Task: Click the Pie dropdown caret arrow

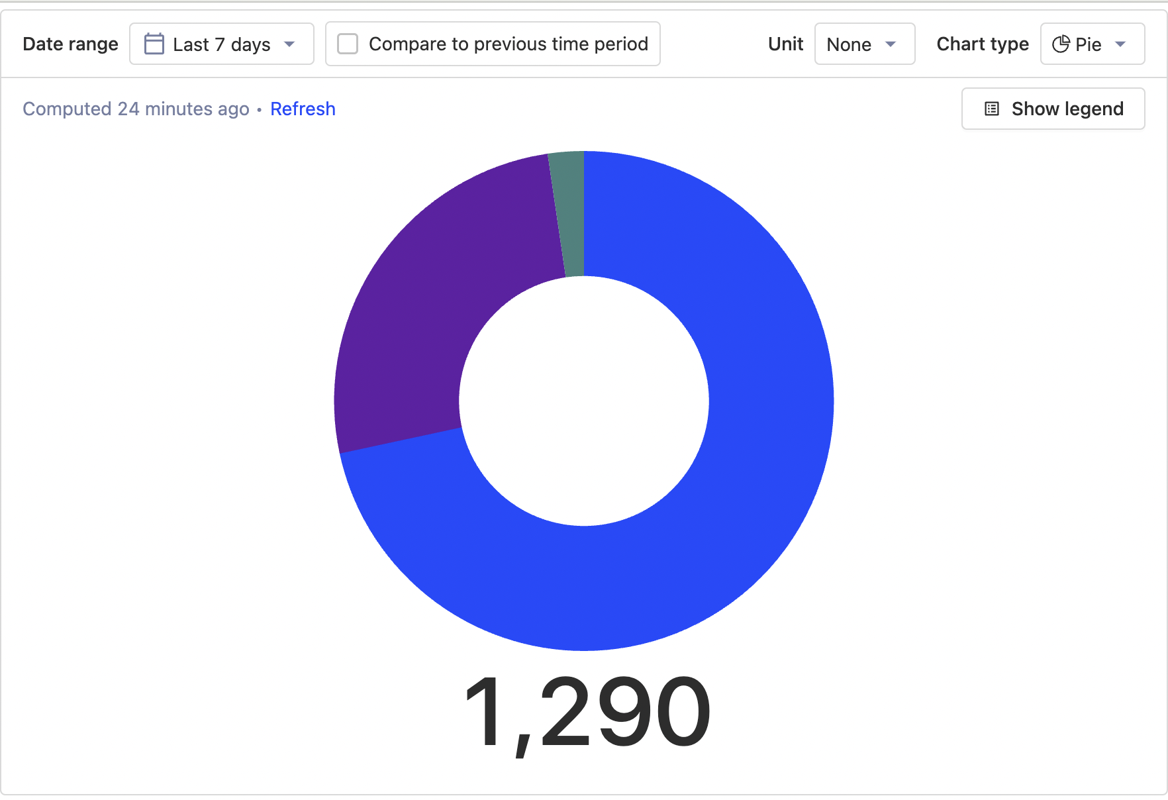Action: [1120, 44]
